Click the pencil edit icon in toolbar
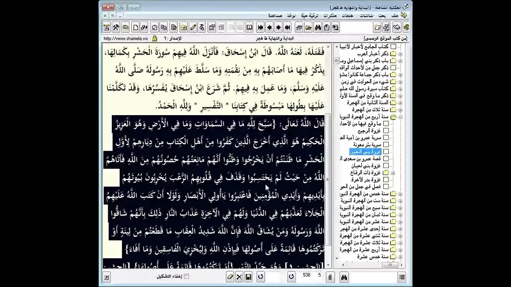This screenshot has height=287, width=511. coord(193,28)
